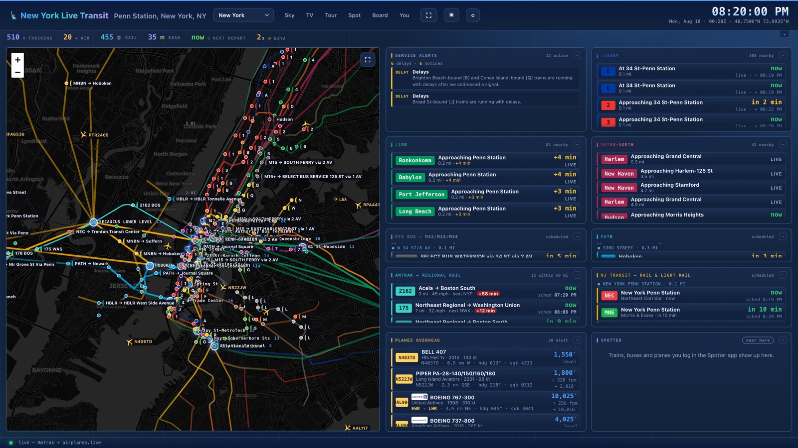
Task: Open the Spot tab
Action: (x=355, y=15)
